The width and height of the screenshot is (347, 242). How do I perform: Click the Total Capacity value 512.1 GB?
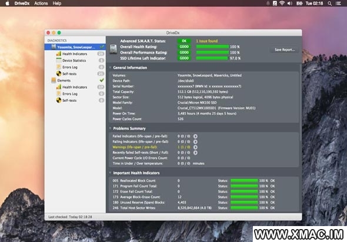pos(203,92)
